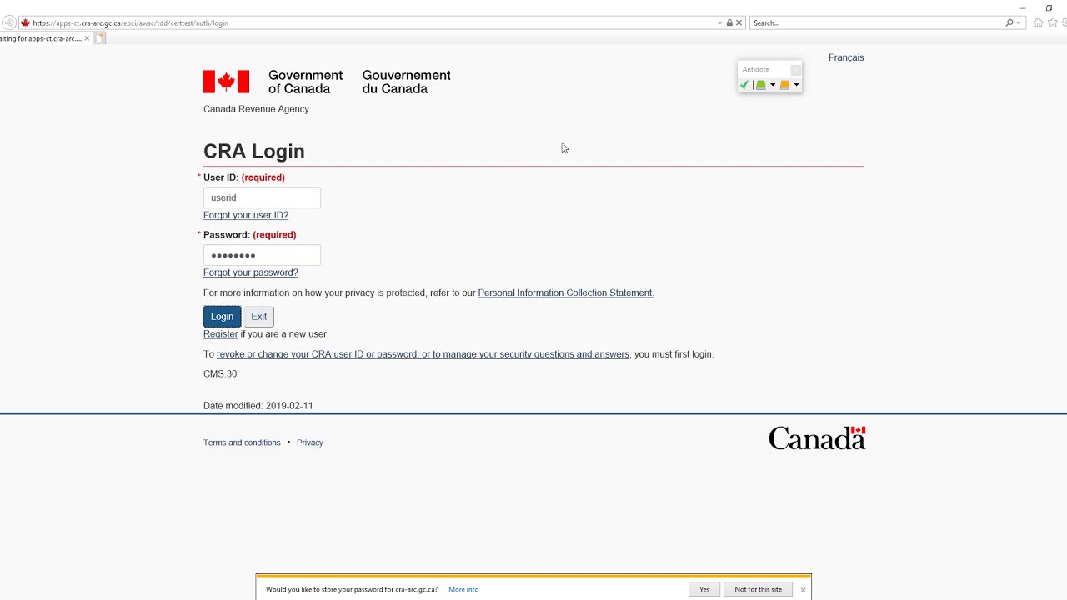Dismiss the store password notification bar
This screenshot has width=1067, height=600.
click(803, 590)
